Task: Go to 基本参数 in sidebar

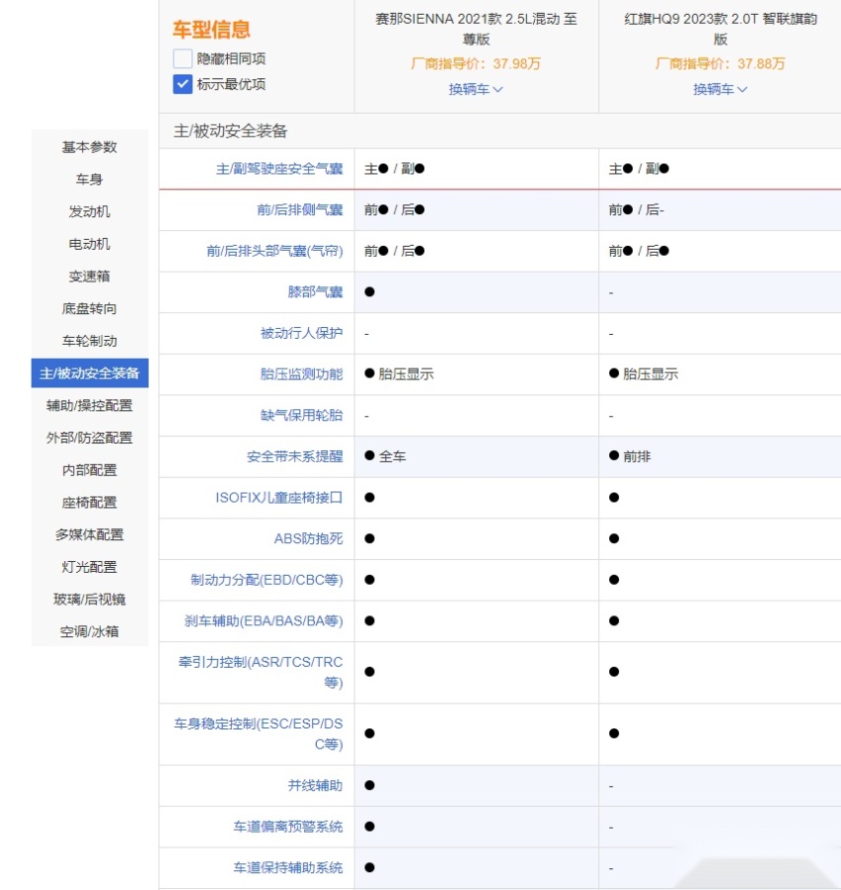Action: [x=90, y=147]
